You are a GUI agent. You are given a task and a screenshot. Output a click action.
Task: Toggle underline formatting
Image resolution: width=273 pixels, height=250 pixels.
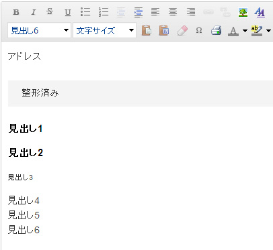click(68, 12)
